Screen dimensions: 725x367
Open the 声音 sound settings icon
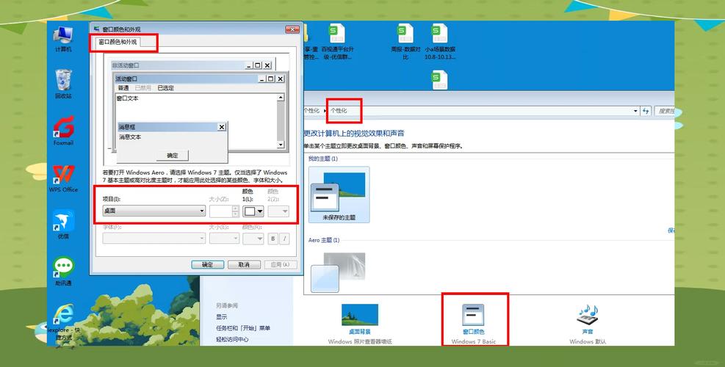(x=588, y=316)
